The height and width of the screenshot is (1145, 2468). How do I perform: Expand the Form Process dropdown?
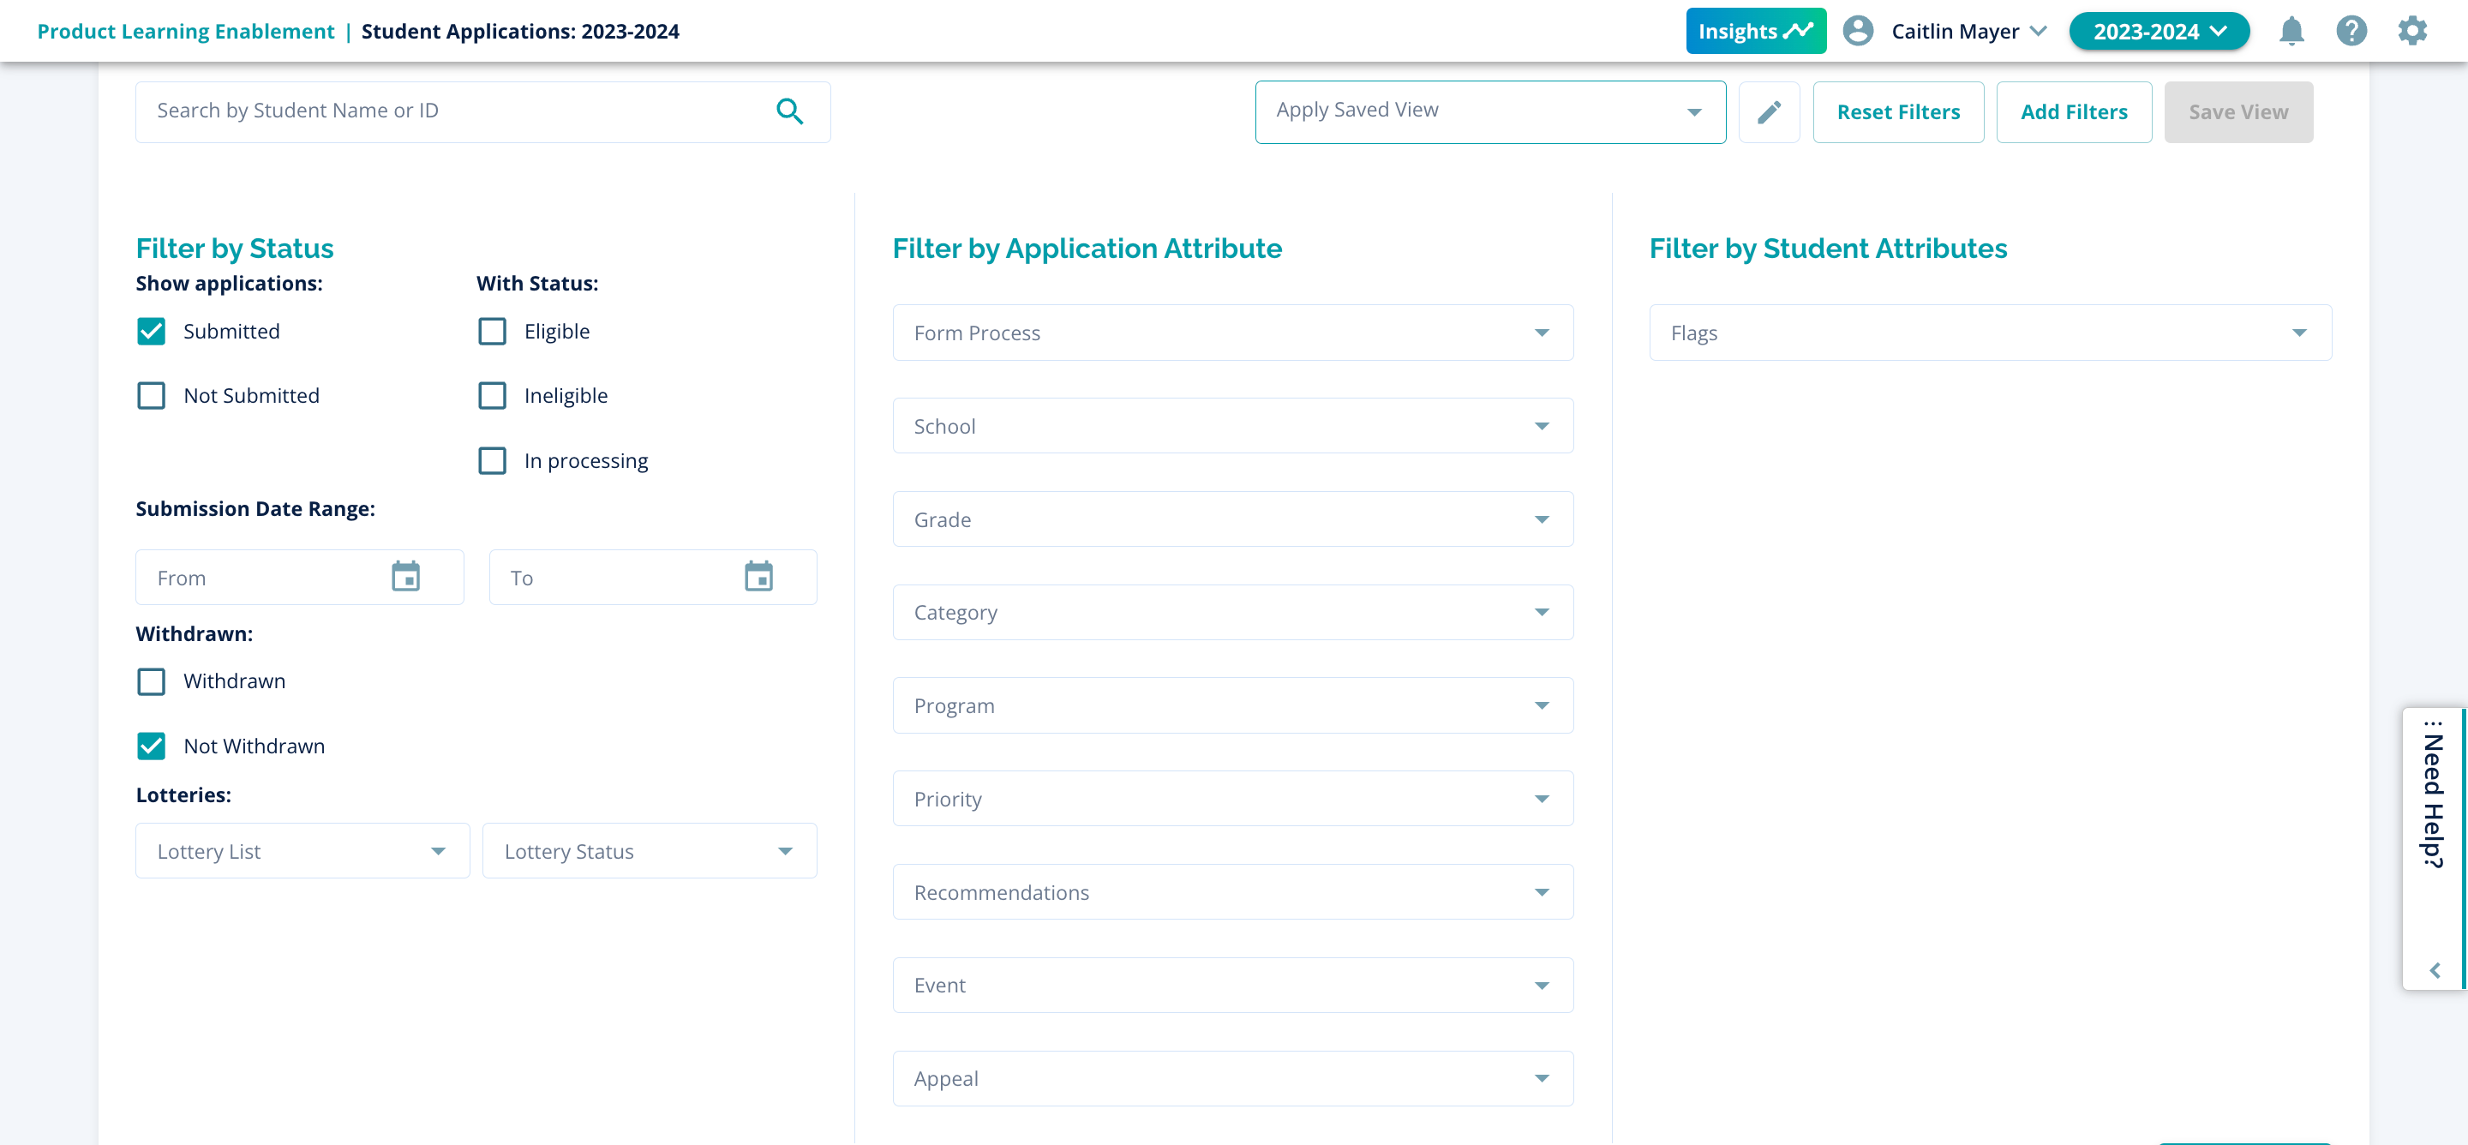point(1232,333)
